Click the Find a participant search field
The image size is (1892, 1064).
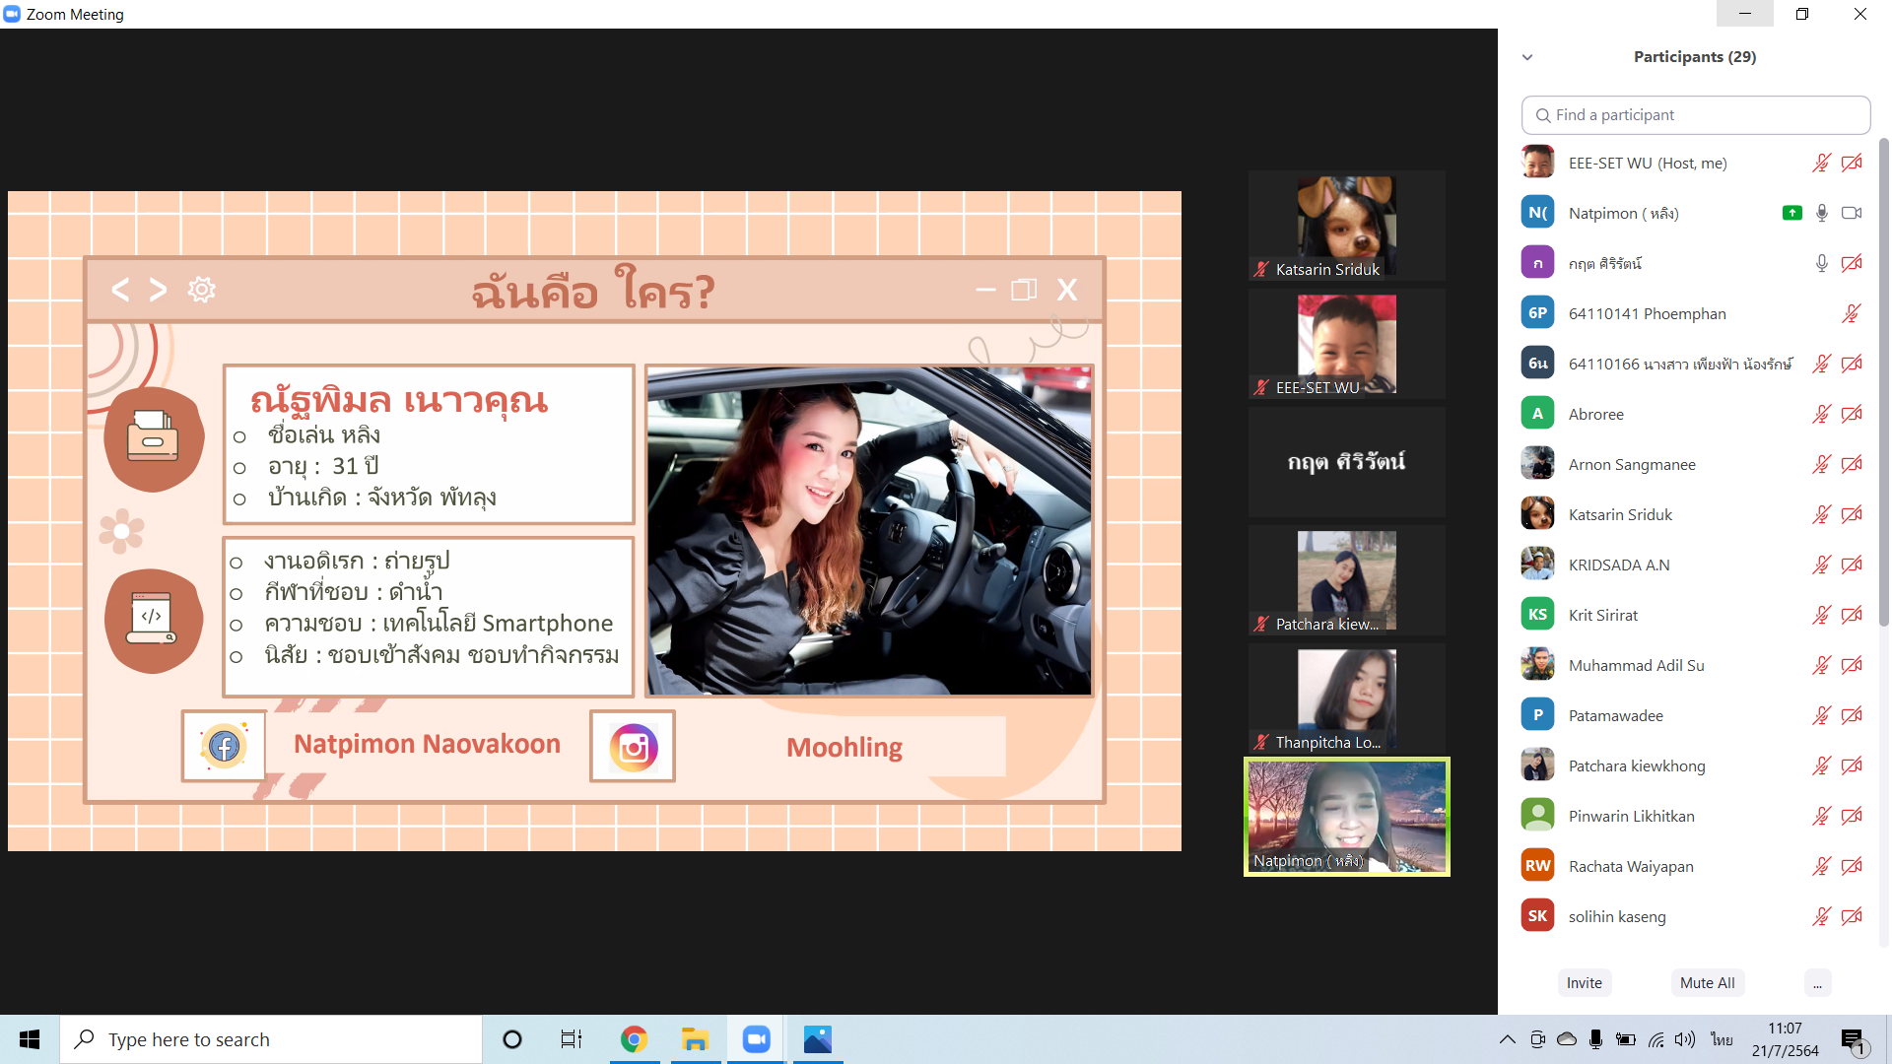[x=1695, y=115]
